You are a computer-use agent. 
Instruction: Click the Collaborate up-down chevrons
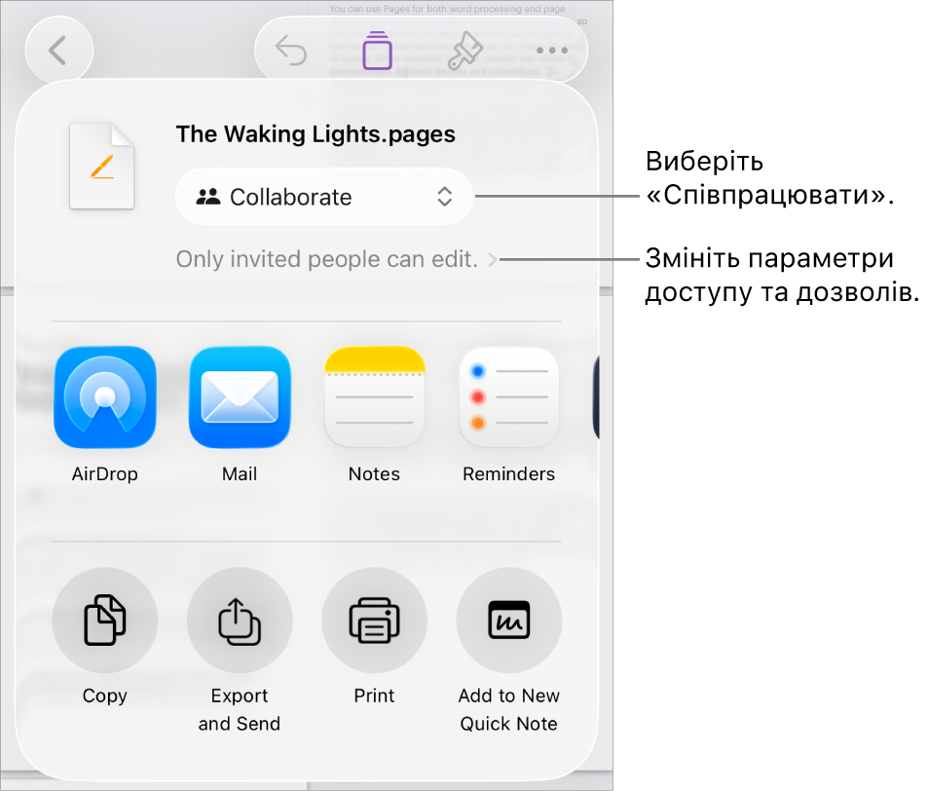point(445,197)
